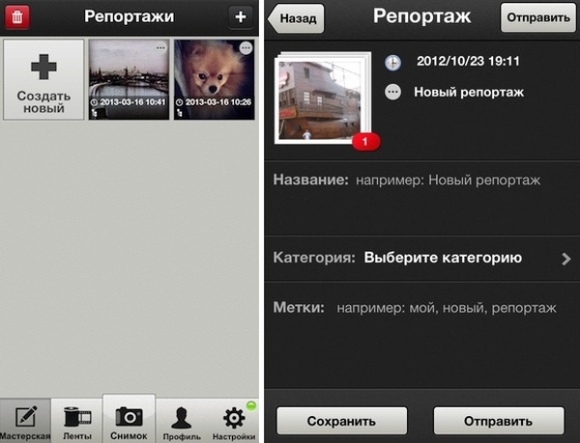This screenshot has height=443, width=580.
Task: Go back with the Назад button
Action: [x=296, y=18]
